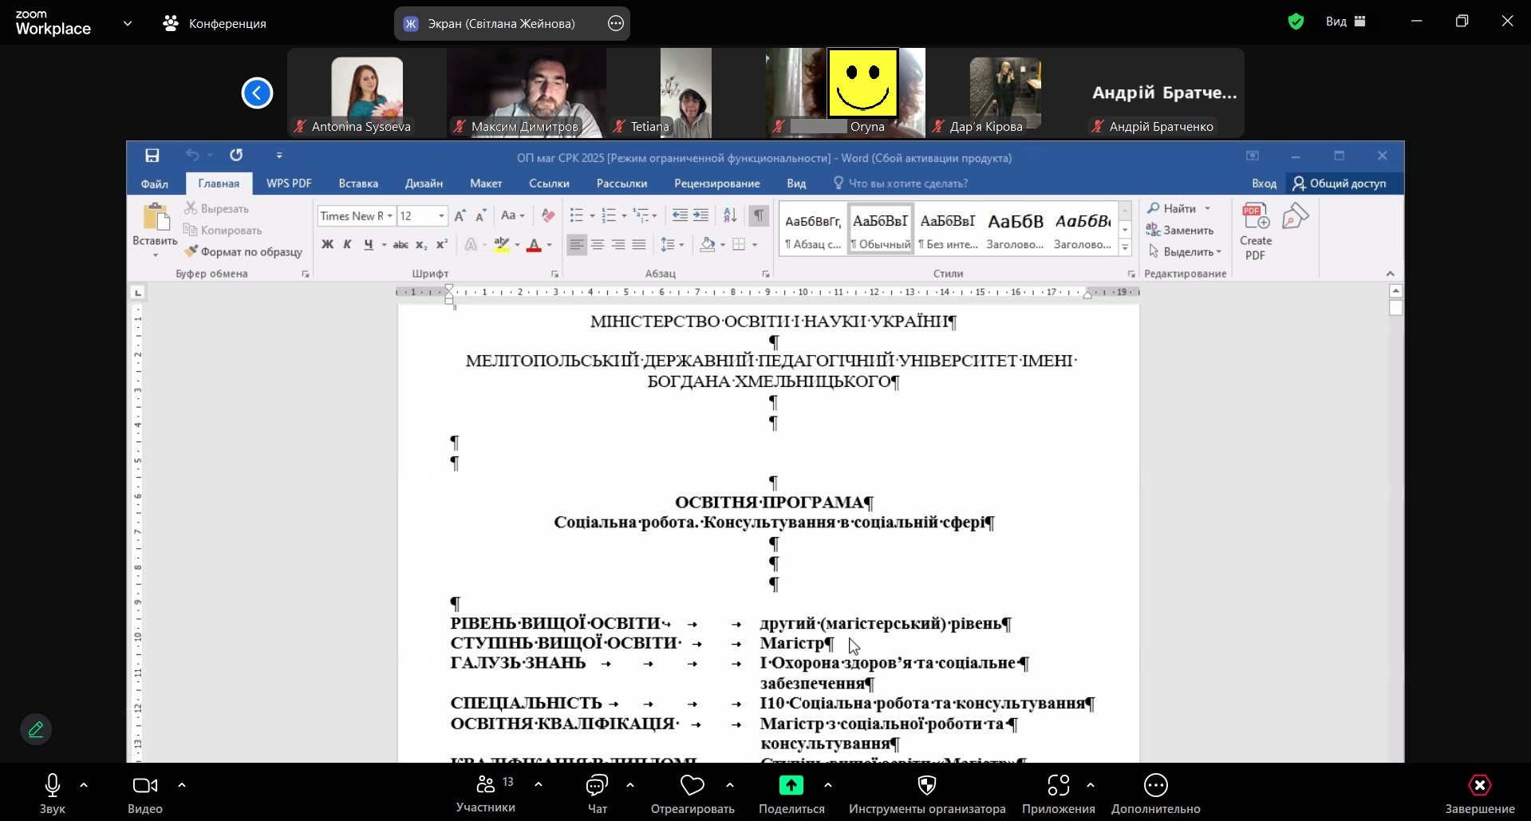
Task: Decrease paragraph indent
Action: [x=680, y=215]
